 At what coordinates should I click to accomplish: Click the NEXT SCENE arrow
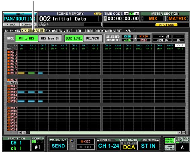(x=48, y=24)
